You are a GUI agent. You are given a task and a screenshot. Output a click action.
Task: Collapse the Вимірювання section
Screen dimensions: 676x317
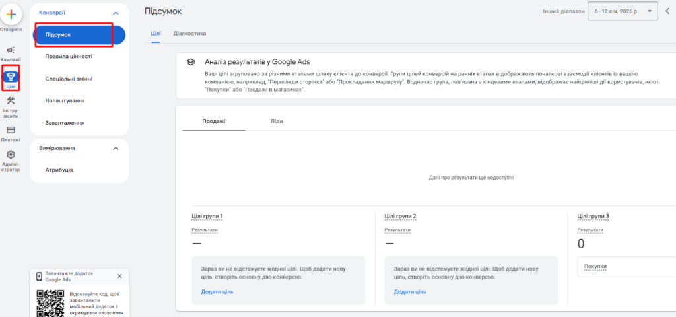click(116, 148)
